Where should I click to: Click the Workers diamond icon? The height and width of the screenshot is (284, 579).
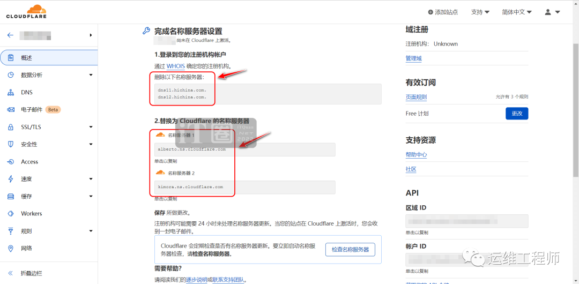11,214
